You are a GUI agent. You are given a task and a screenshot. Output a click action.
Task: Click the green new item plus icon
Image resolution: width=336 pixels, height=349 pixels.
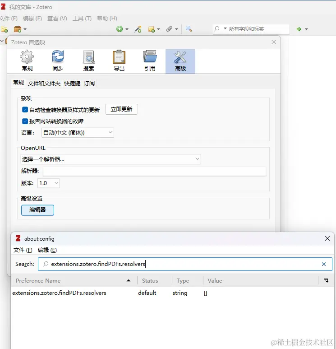click(120, 29)
